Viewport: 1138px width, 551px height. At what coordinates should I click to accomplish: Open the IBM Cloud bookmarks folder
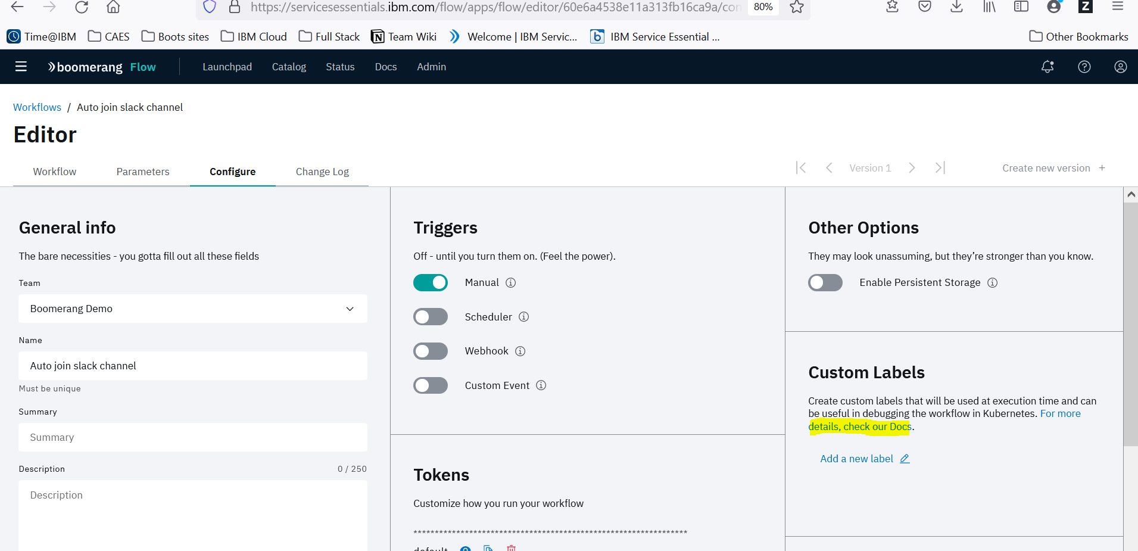pos(254,36)
